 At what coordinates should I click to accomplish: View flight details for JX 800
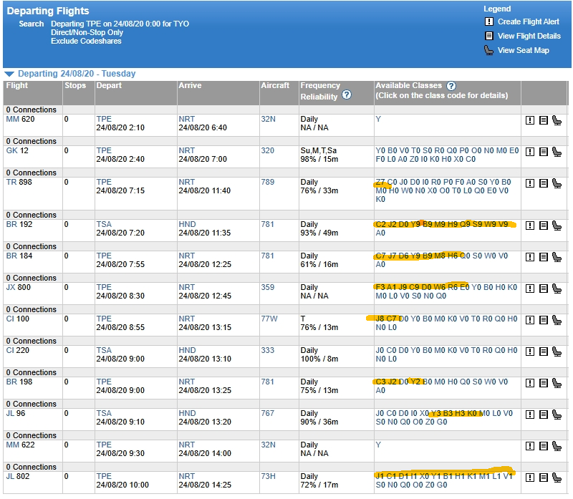coord(544,289)
